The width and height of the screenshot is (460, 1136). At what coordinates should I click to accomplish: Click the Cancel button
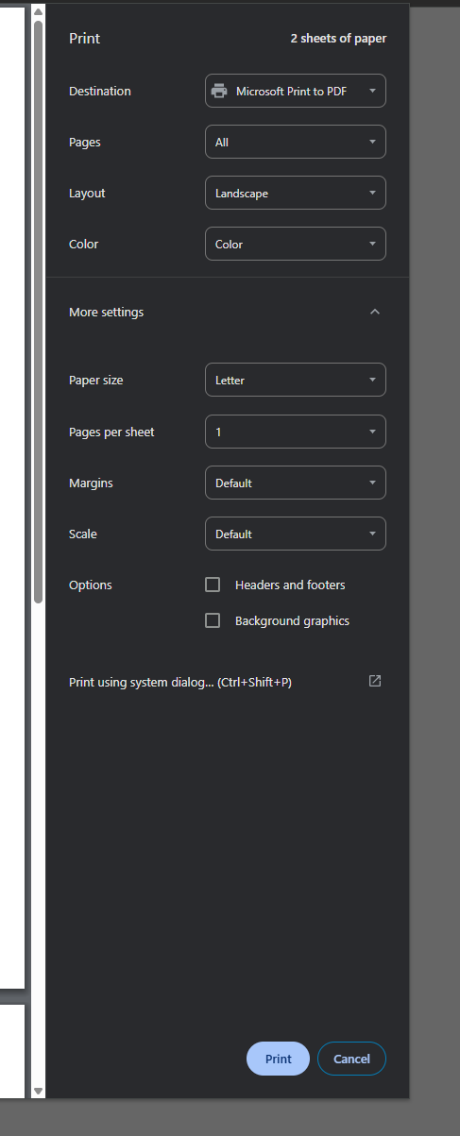(351, 1059)
